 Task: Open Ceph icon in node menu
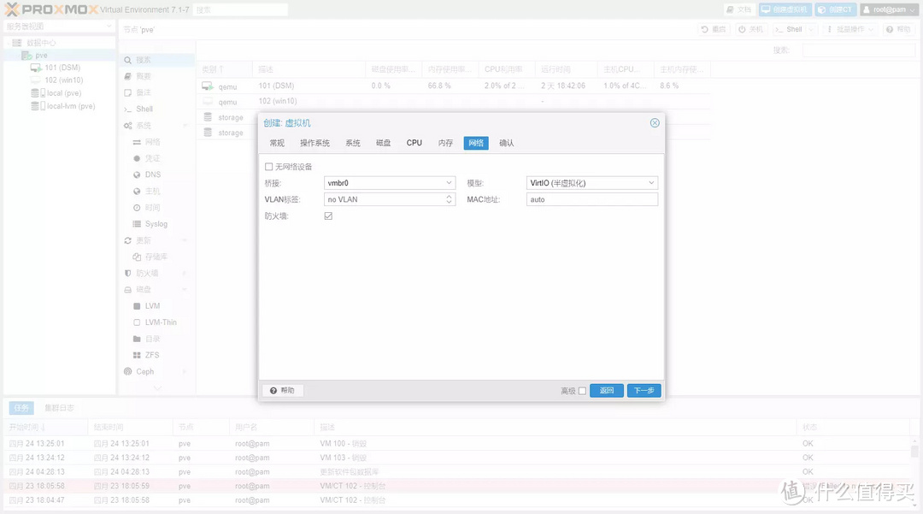(x=127, y=371)
